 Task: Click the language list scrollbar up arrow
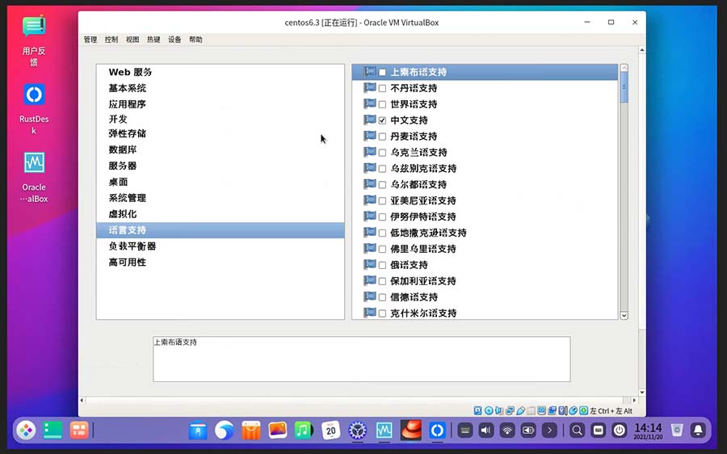624,68
